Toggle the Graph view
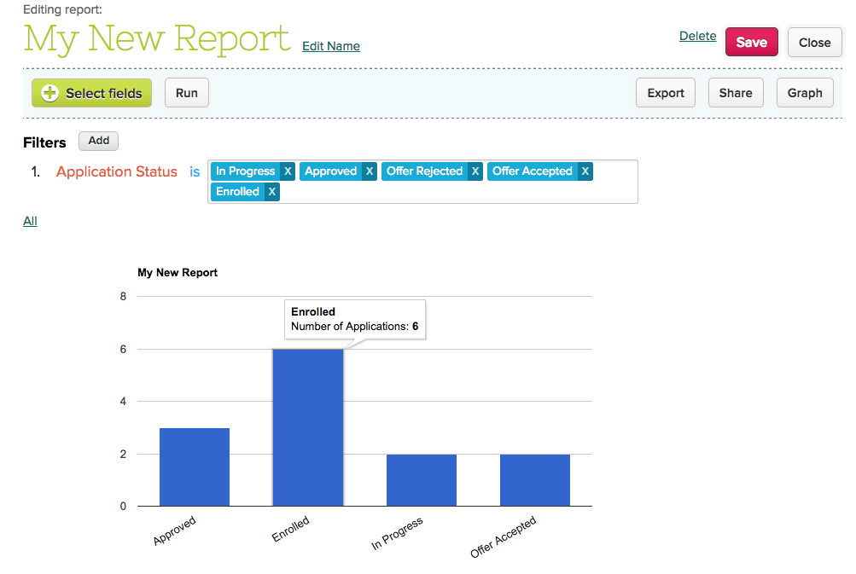This screenshot has width=856, height=574. click(x=804, y=93)
